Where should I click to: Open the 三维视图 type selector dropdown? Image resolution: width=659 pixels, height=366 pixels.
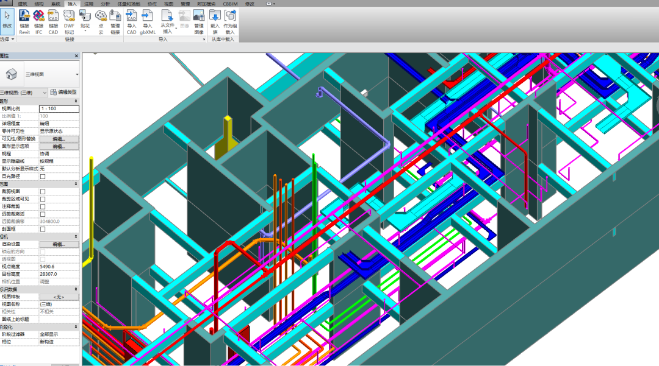[77, 74]
